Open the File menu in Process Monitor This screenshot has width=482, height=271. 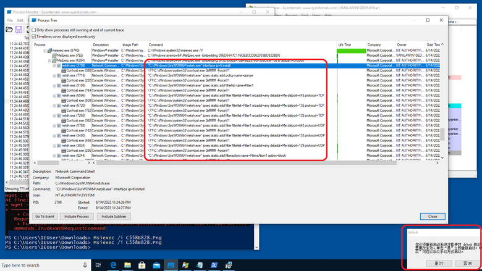[x=10, y=20]
